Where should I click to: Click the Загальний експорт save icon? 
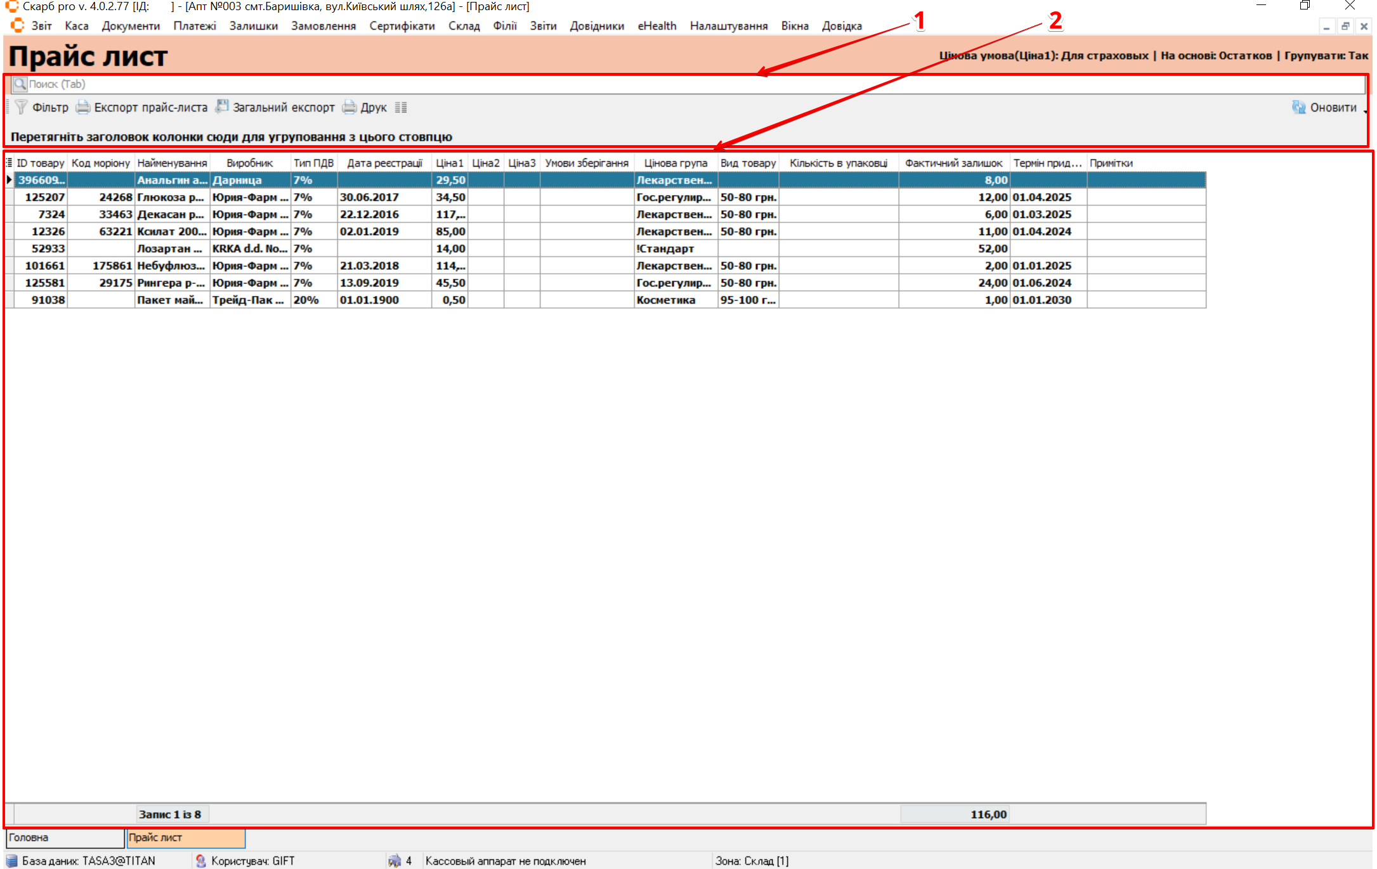222,106
